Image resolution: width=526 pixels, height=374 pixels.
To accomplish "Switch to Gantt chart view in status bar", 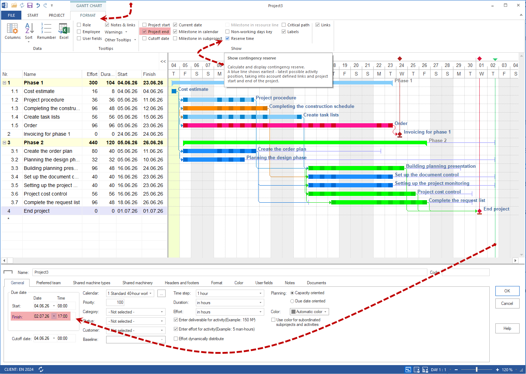I will 408,370.
